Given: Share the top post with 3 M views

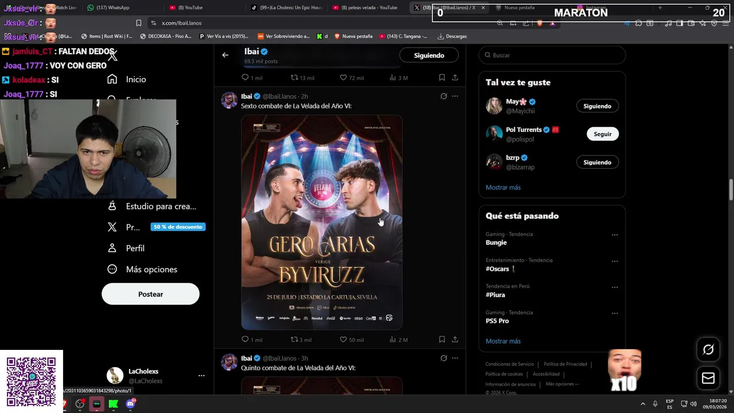Looking at the screenshot, I should click(x=455, y=77).
